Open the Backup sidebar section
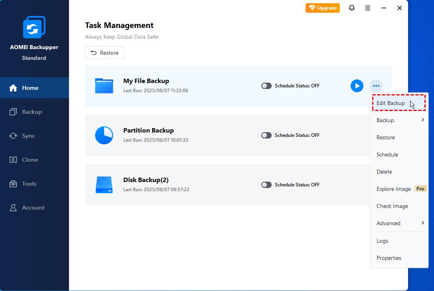This screenshot has width=434, height=291. 34,112
